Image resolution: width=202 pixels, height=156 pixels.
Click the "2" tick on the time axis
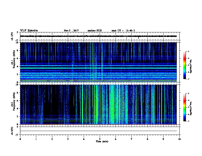click(52, 139)
